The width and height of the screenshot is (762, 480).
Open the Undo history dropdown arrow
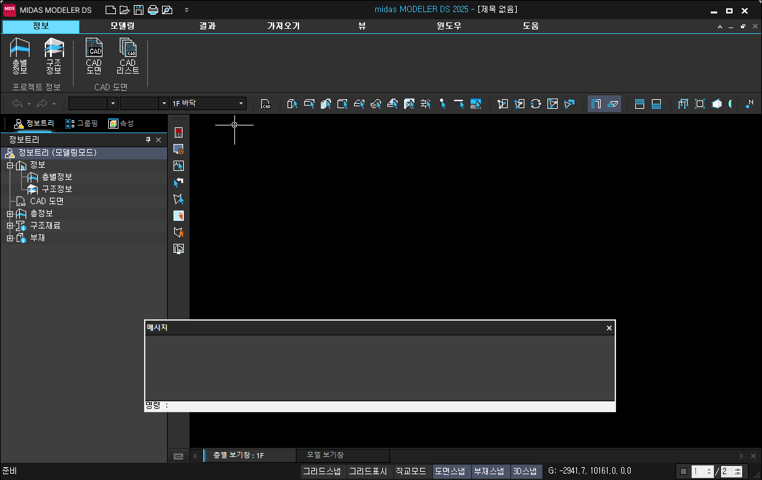29,104
